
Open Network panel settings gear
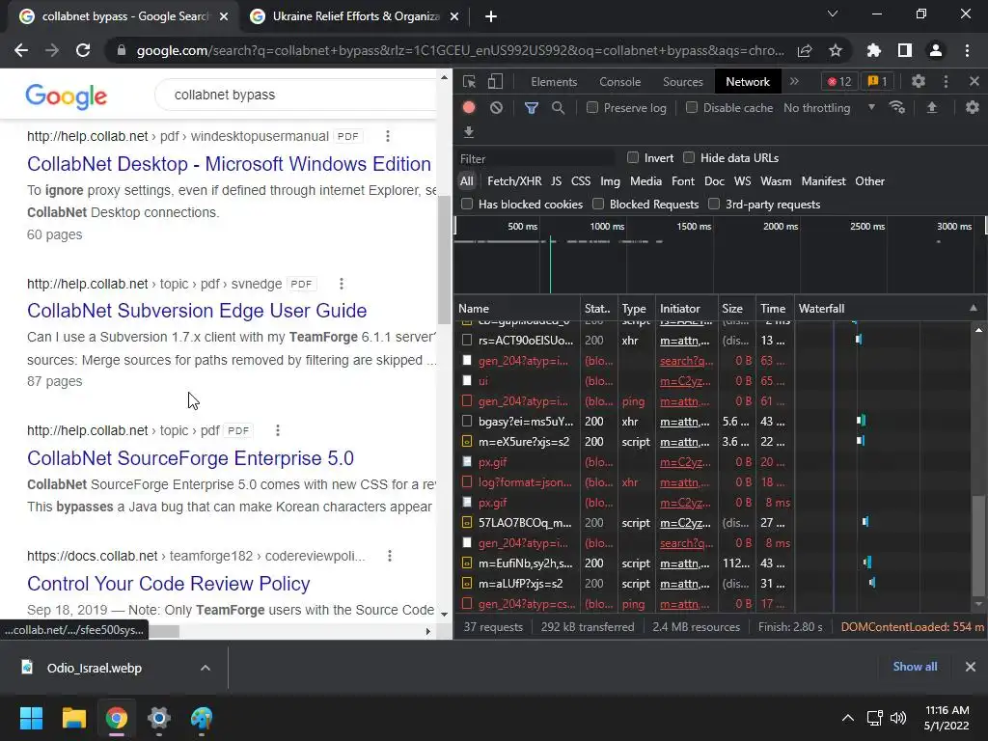973,108
